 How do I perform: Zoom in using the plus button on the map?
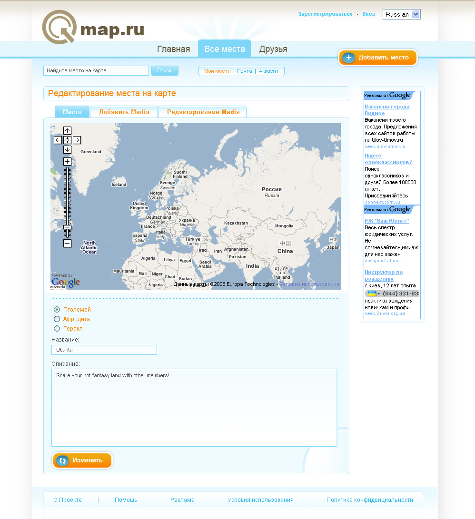pyautogui.click(x=67, y=161)
